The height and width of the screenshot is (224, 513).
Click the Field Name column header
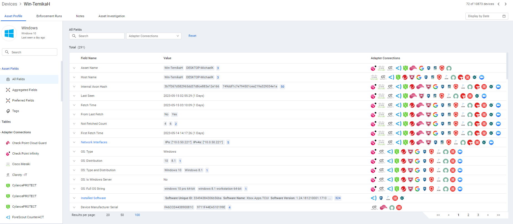pos(89,58)
